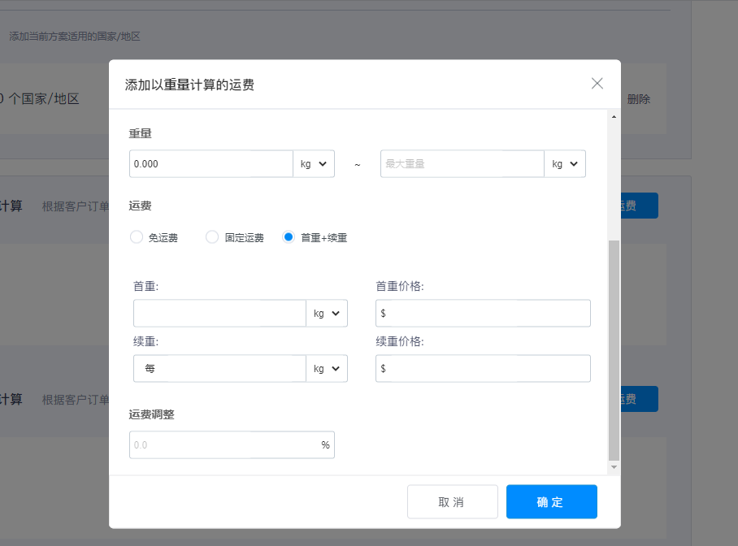打开续重的 kg 单位下拉框
This screenshot has width=738, height=546.
pyautogui.click(x=327, y=368)
